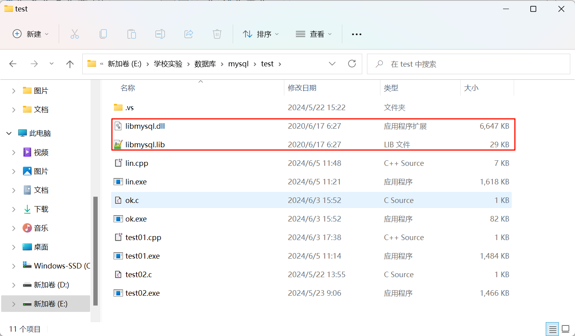The height and width of the screenshot is (336, 575).
Task: Go back with the left arrow
Action: [x=13, y=64]
